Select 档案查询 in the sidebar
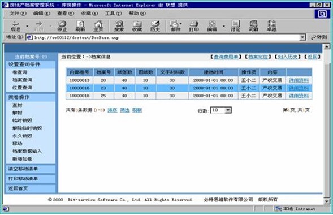Image resolution: width=333 pixels, height=215 pixels. [22, 80]
